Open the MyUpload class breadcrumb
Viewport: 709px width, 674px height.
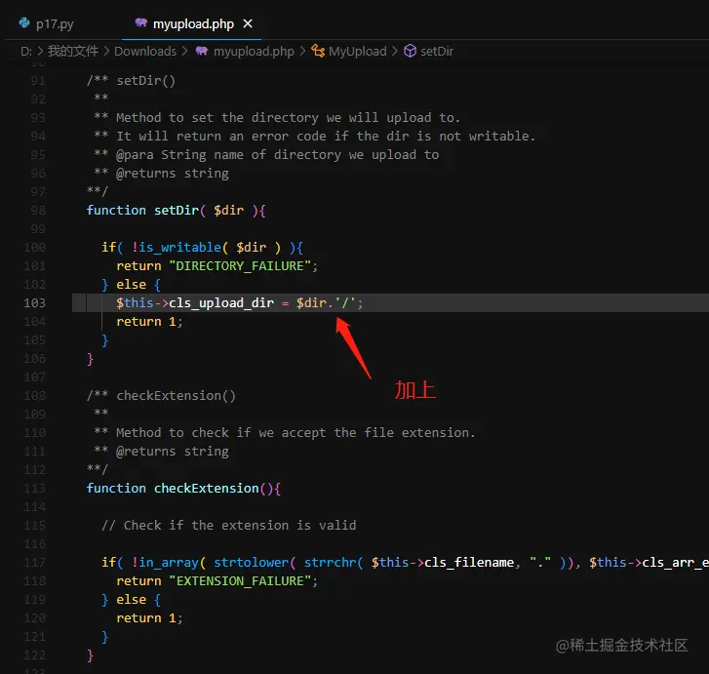357,51
